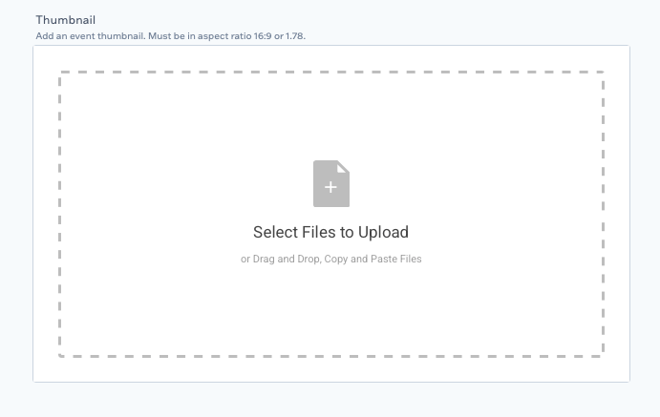The height and width of the screenshot is (417, 660).
Task: Click the dashed bottom border of the dropzone
Action: pyautogui.click(x=330, y=356)
